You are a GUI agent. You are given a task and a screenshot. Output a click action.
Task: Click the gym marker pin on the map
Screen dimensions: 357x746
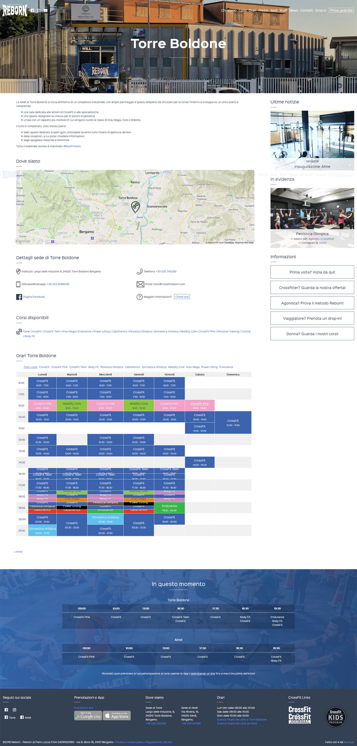click(x=135, y=206)
